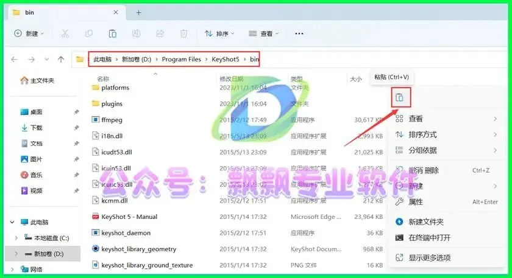Open 查看 submenu in context menu

coord(446,119)
